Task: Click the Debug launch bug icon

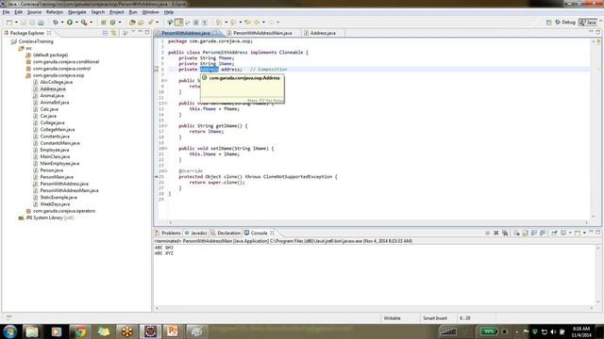Action: (x=56, y=23)
